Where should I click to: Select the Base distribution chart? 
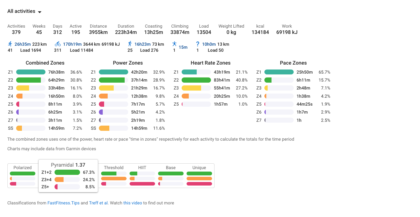tap(171, 175)
